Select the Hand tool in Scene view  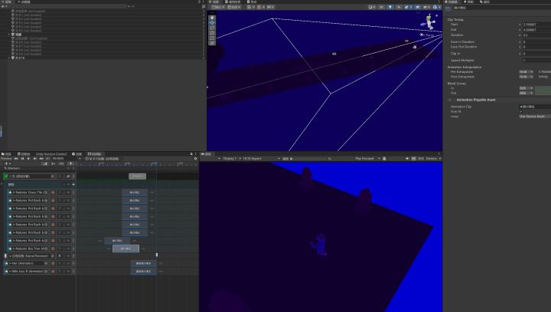click(x=212, y=18)
